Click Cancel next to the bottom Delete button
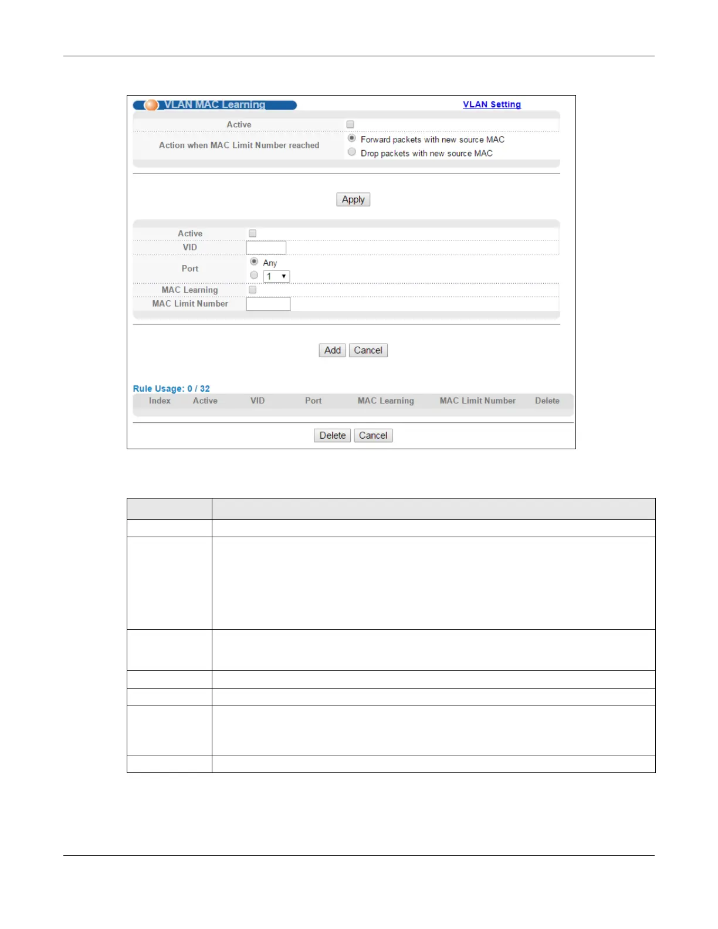 click(x=373, y=435)
